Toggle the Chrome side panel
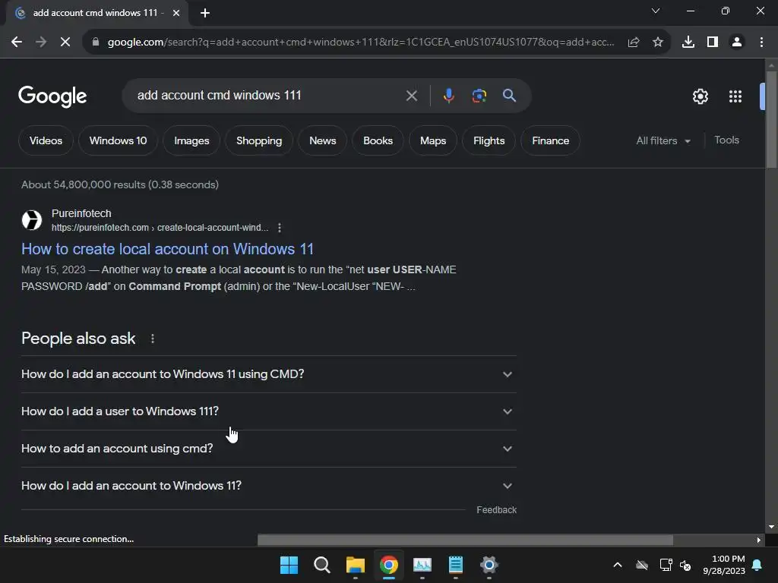This screenshot has height=583, width=778. (713, 43)
